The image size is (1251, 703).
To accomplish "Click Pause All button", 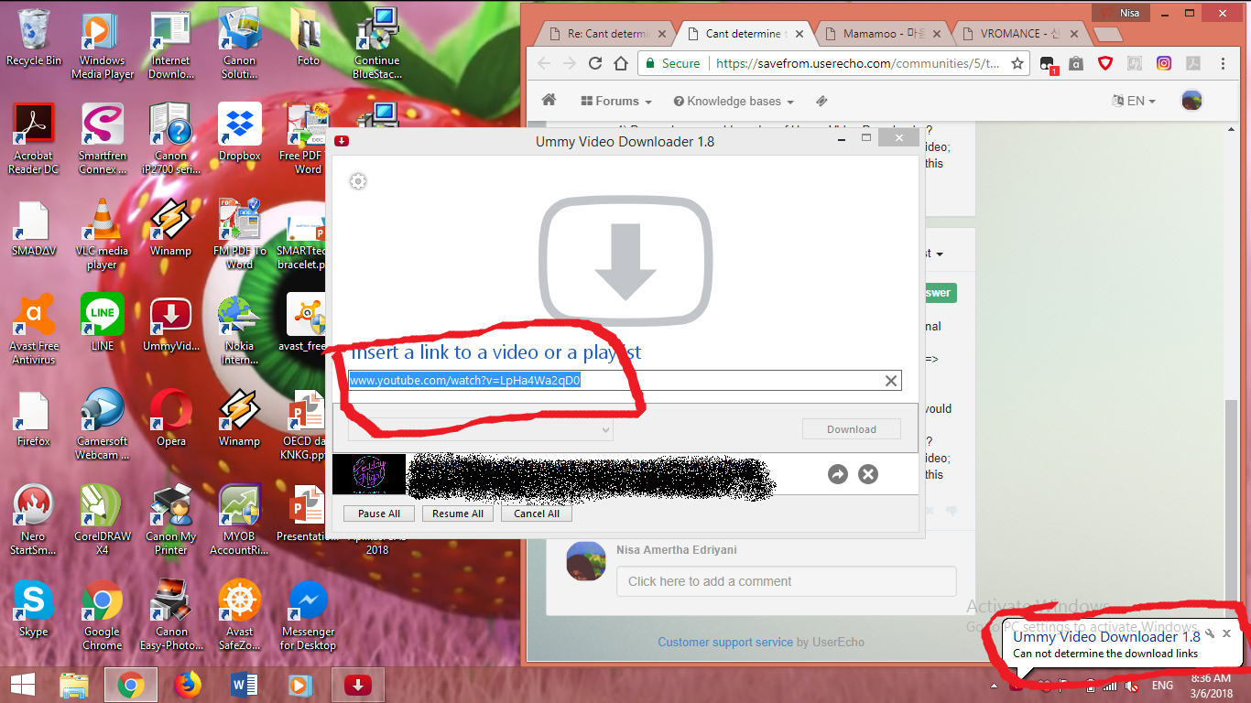I will point(379,514).
